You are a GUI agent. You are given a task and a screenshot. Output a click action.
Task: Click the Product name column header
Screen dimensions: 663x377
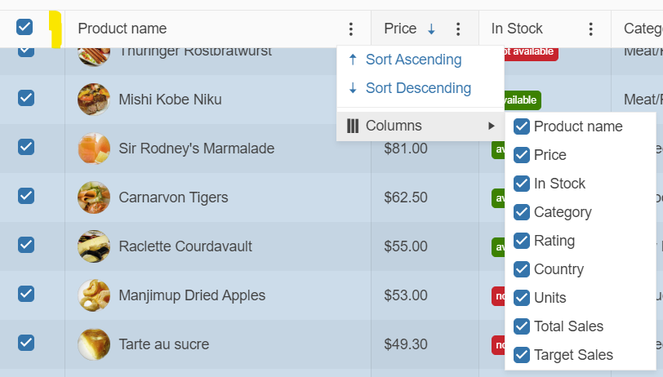pyautogui.click(x=122, y=29)
